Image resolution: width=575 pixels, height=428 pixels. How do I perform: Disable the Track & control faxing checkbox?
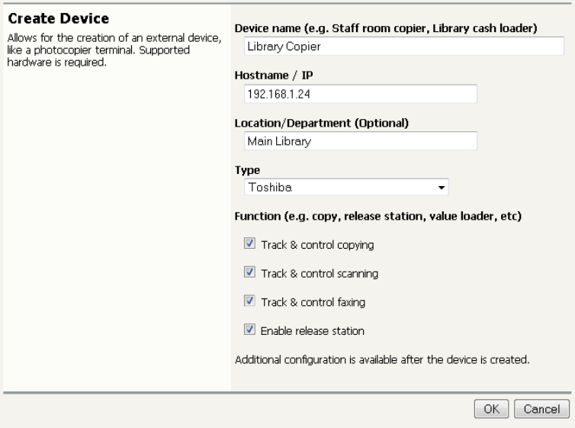tap(249, 302)
